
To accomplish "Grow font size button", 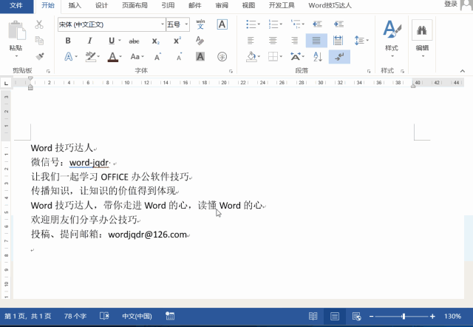I will click(157, 56).
